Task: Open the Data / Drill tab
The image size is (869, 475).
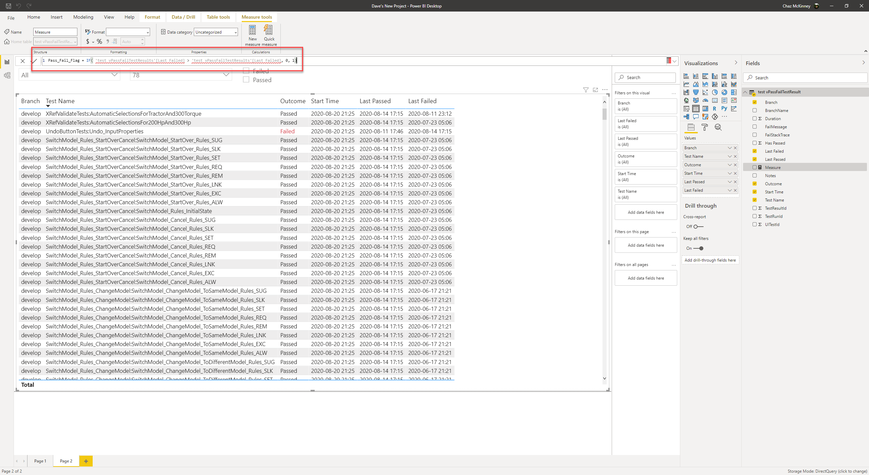Action: click(x=183, y=17)
